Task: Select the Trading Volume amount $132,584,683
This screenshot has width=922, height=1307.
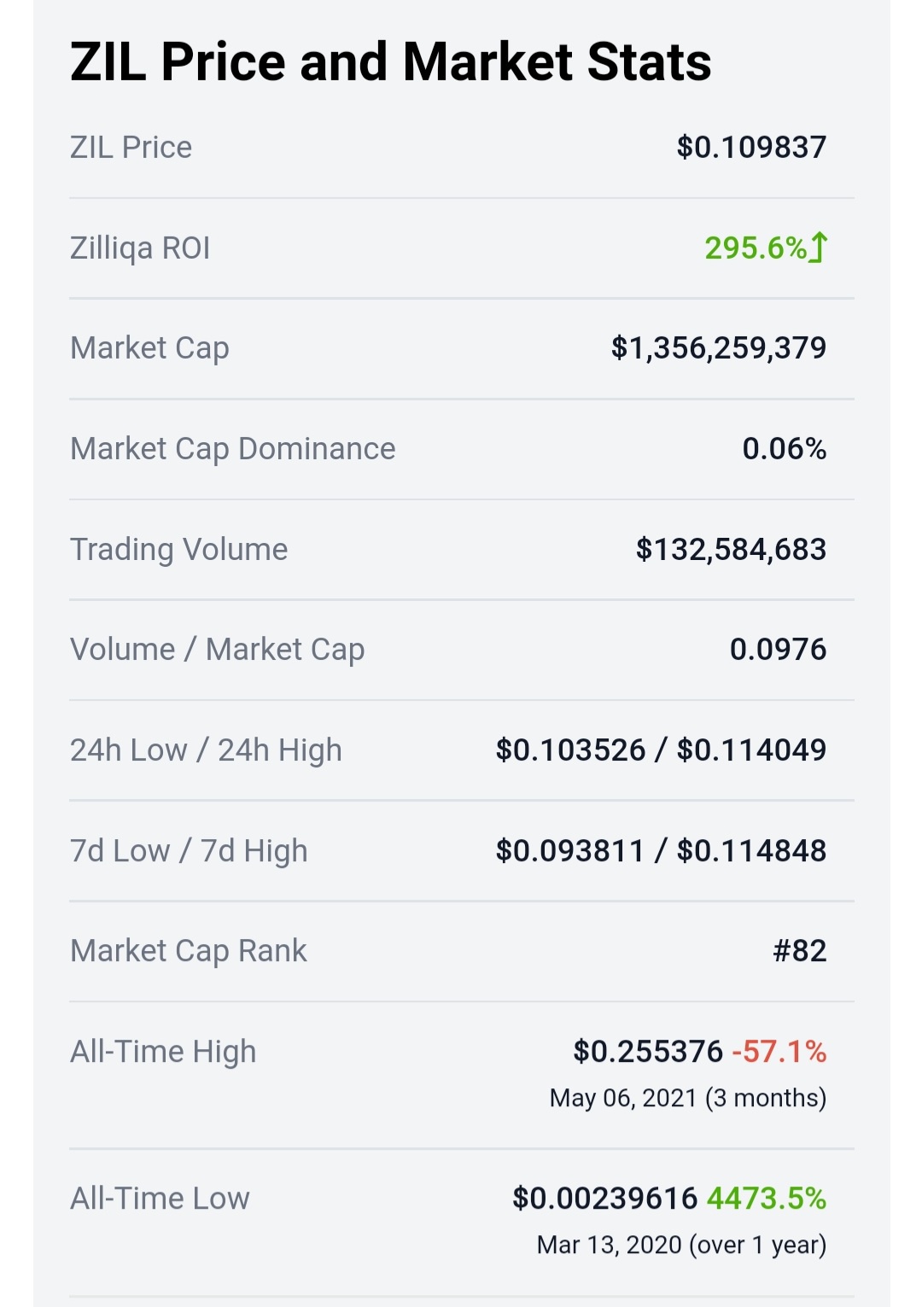Action: 731,549
